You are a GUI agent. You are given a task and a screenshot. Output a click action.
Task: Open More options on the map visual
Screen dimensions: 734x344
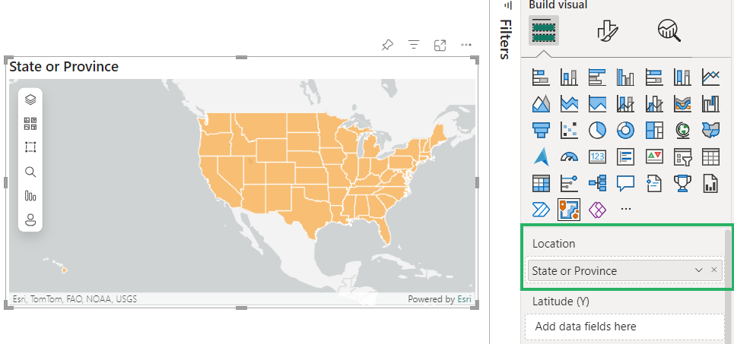[x=466, y=46]
